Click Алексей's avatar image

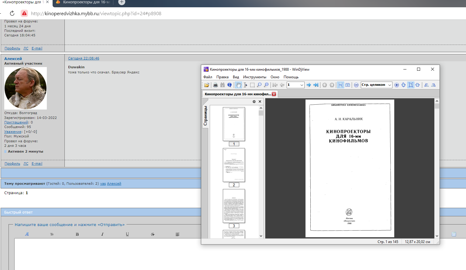click(26, 88)
